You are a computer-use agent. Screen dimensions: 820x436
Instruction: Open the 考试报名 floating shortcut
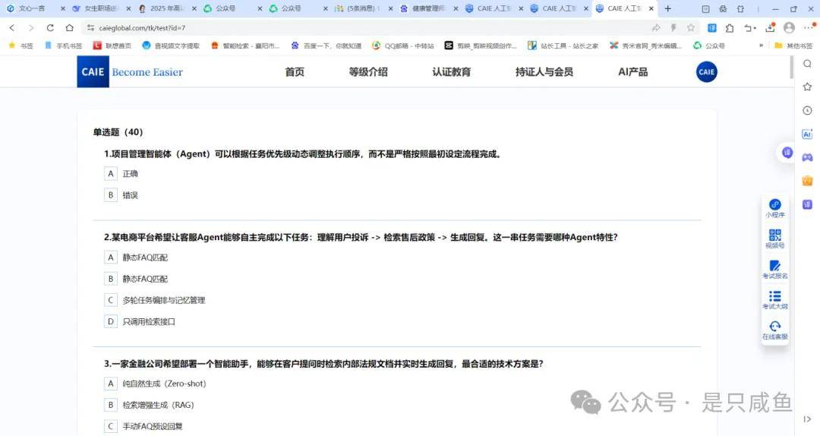click(x=775, y=269)
